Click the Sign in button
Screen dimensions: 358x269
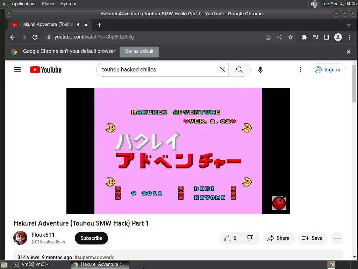[328, 70]
